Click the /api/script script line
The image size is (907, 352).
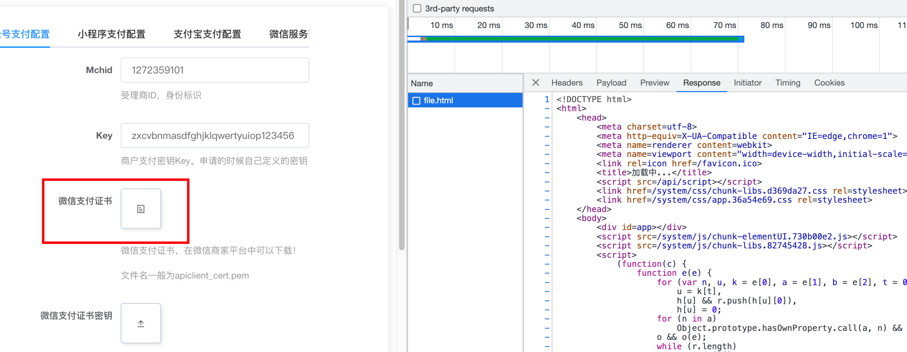(679, 182)
